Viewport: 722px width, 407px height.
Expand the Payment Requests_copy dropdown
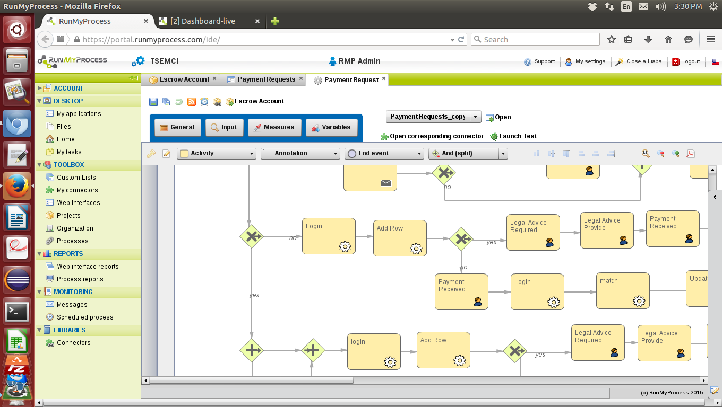476,117
